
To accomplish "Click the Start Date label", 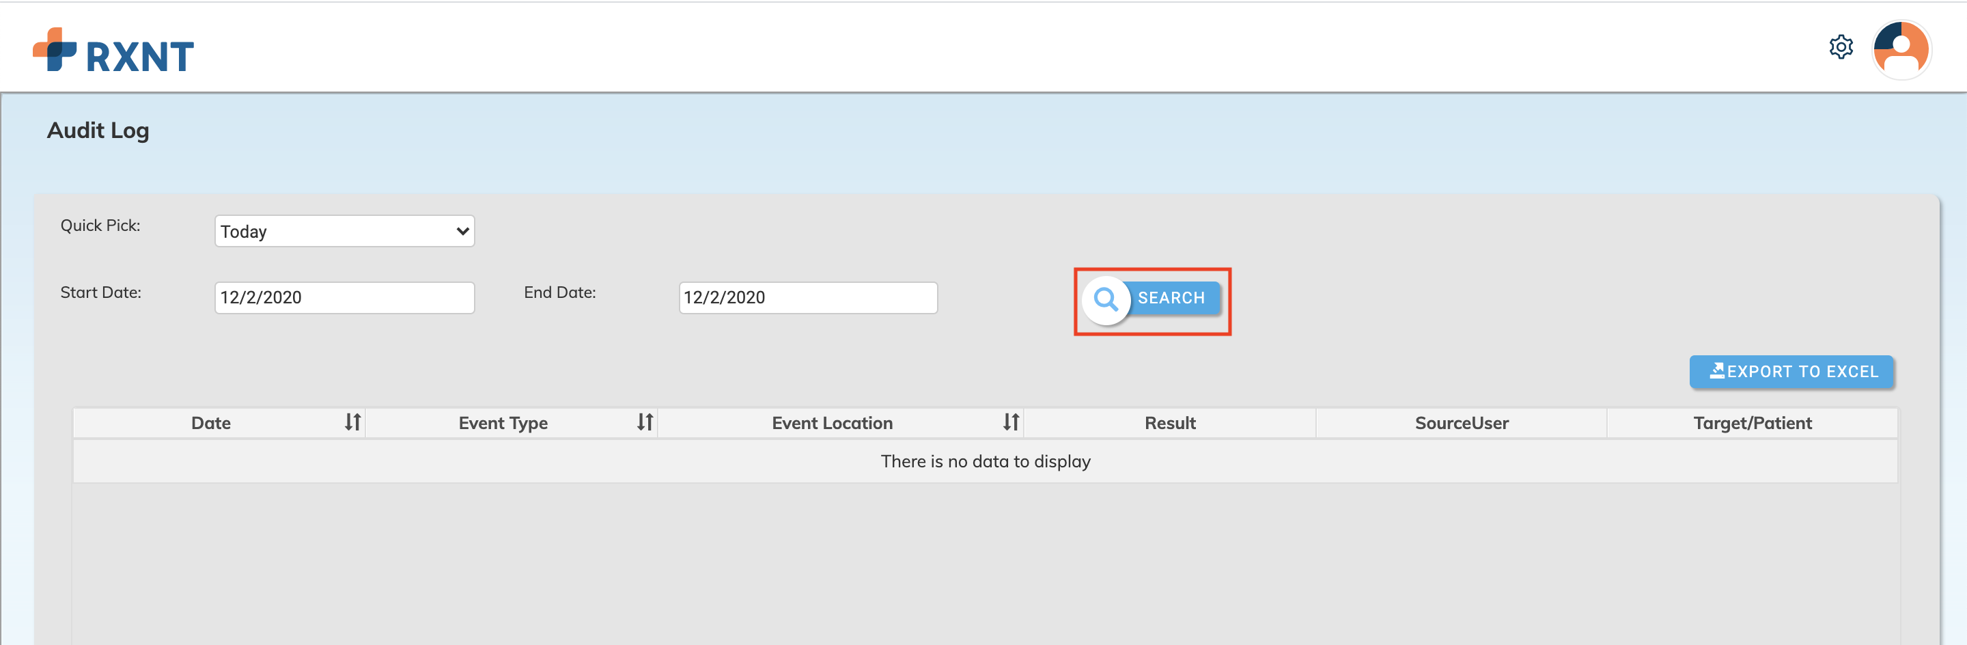I will [101, 292].
